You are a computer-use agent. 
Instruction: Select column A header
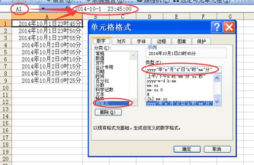pos(47,17)
